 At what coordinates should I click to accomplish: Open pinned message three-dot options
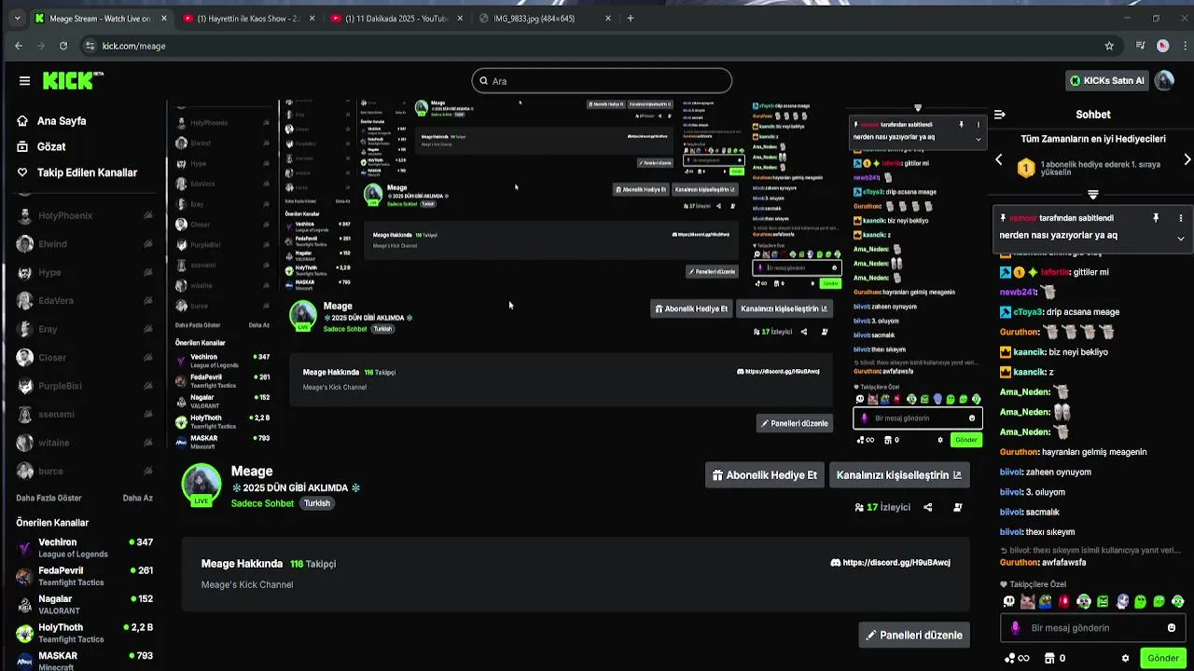pos(1180,218)
